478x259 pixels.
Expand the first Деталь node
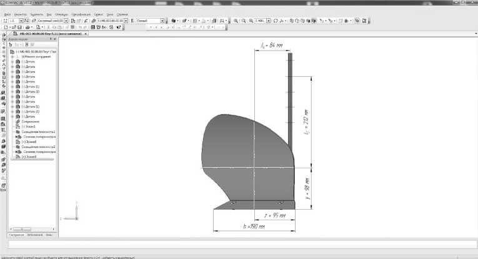click(x=12, y=62)
